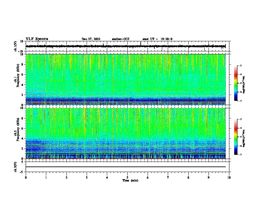Select the "Dec. 27, 2022" date text

click(x=91, y=39)
